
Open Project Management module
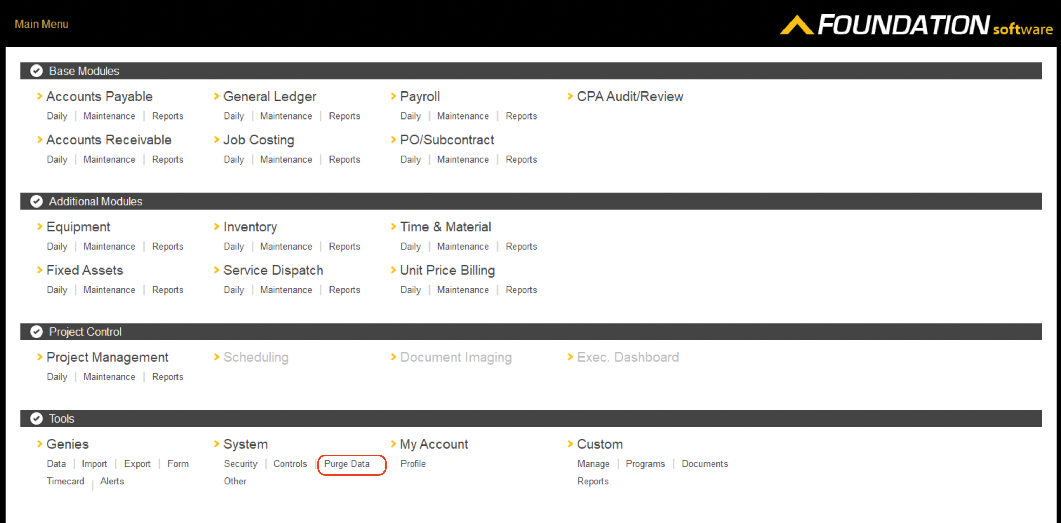coord(107,358)
